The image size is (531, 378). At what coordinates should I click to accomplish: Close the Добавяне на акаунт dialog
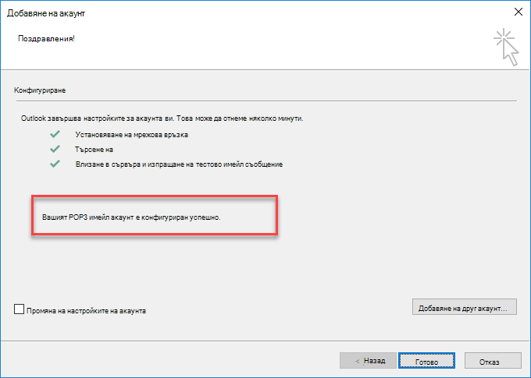pyautogui.click(x=519, y=12)
